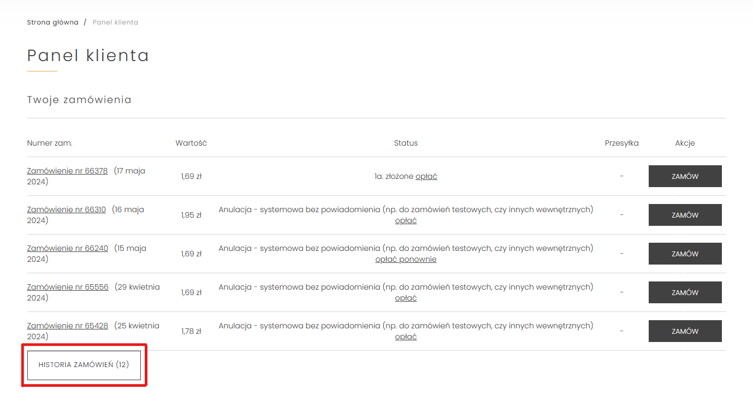This screenshot has width=753, height=402.
Task: Open the Strona główna breadcrumb link
Action: pyautogui.click(x=52, y=22)
